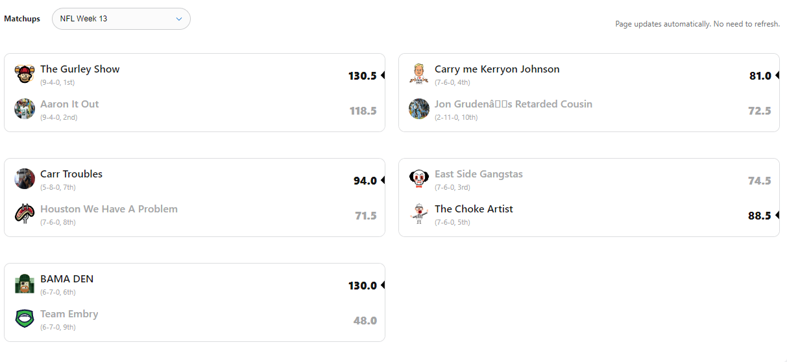Open the NFL Week 13 matchups dropdown
The width and height of the screenshot is (787, 362).
point(121,19)
